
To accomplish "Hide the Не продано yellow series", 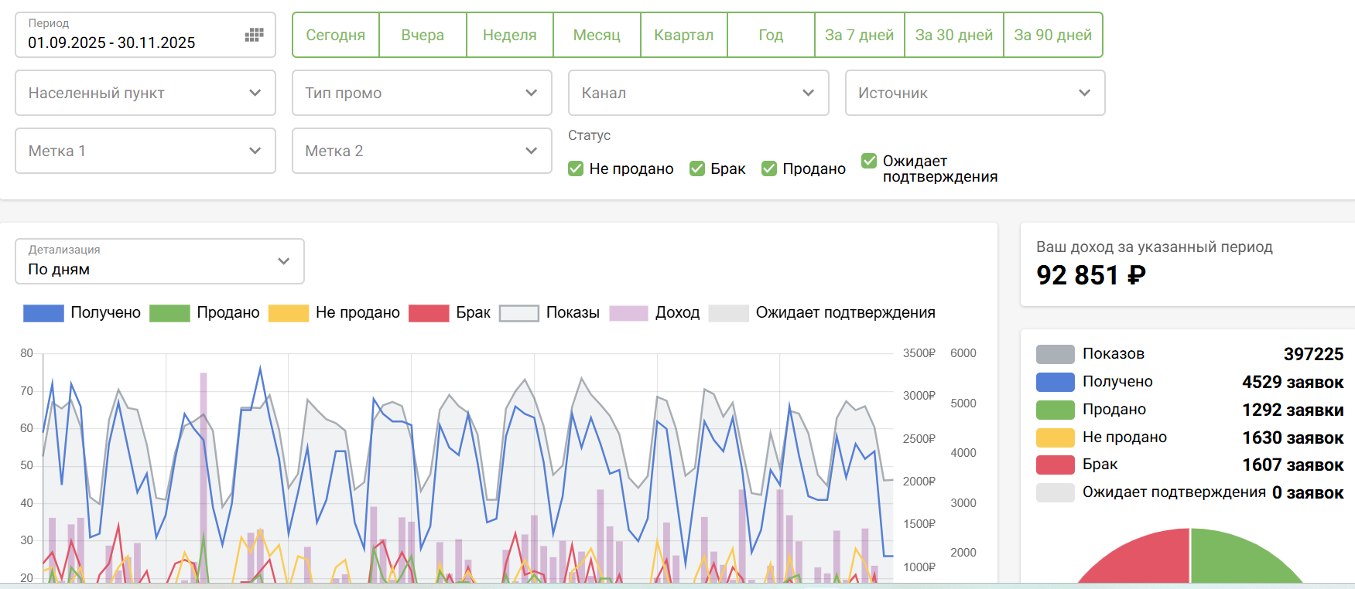I will pos(288,313).
